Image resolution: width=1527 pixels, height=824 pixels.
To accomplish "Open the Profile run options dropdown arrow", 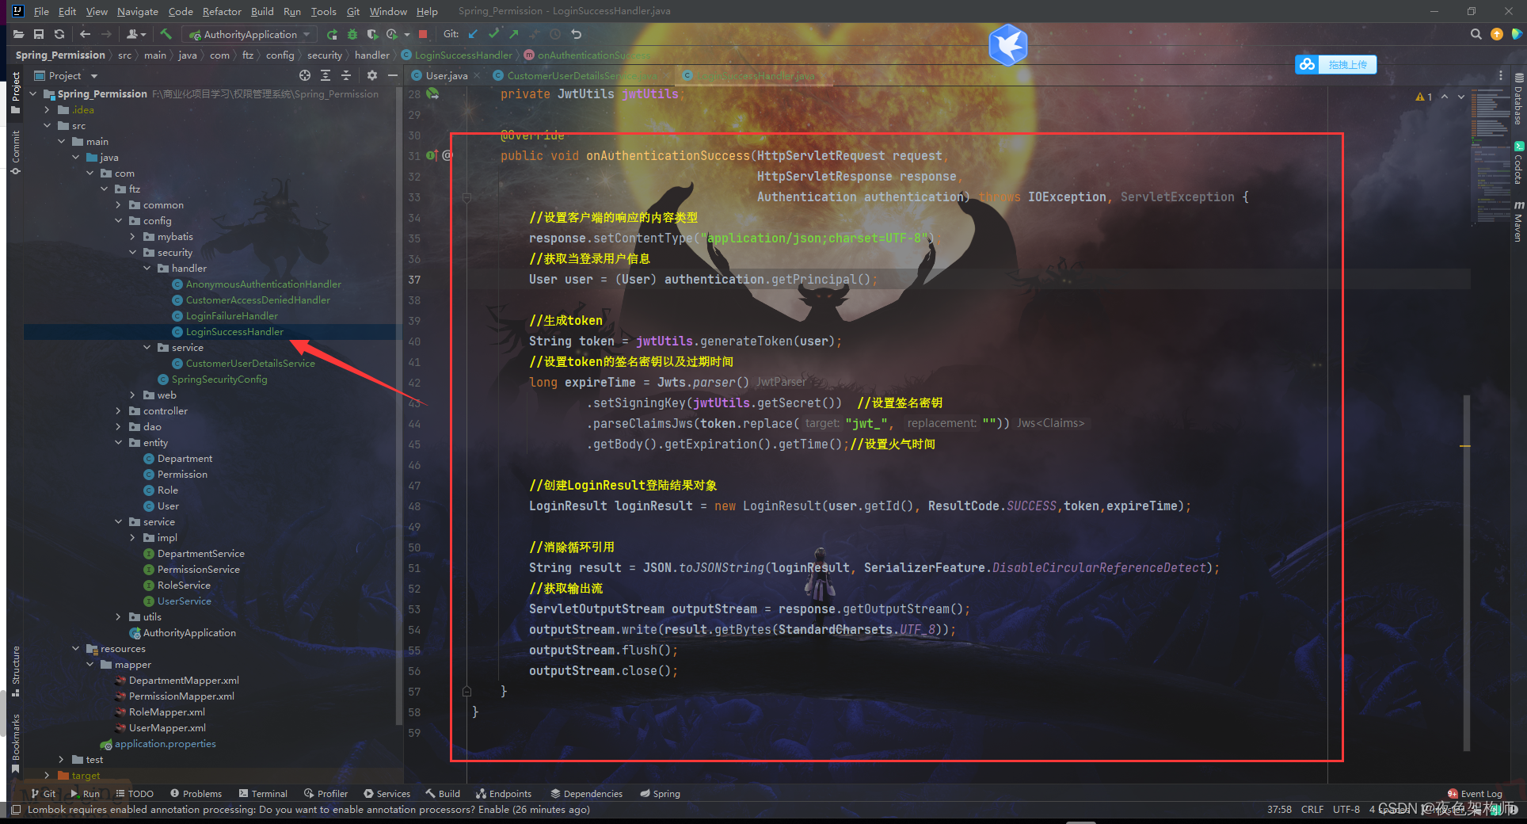I will [407, 34].
